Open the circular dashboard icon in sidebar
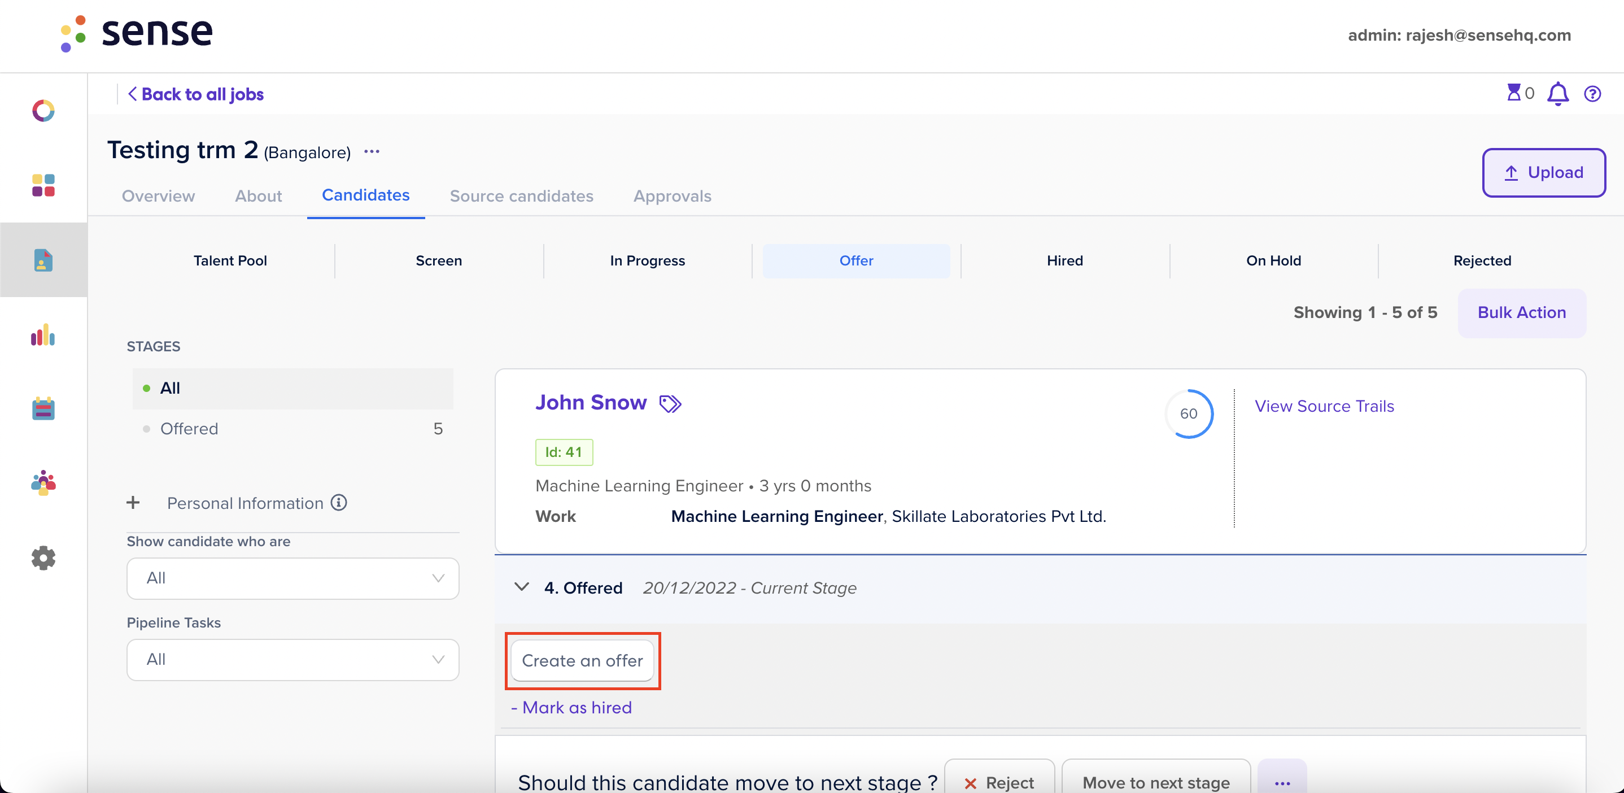 43,111
